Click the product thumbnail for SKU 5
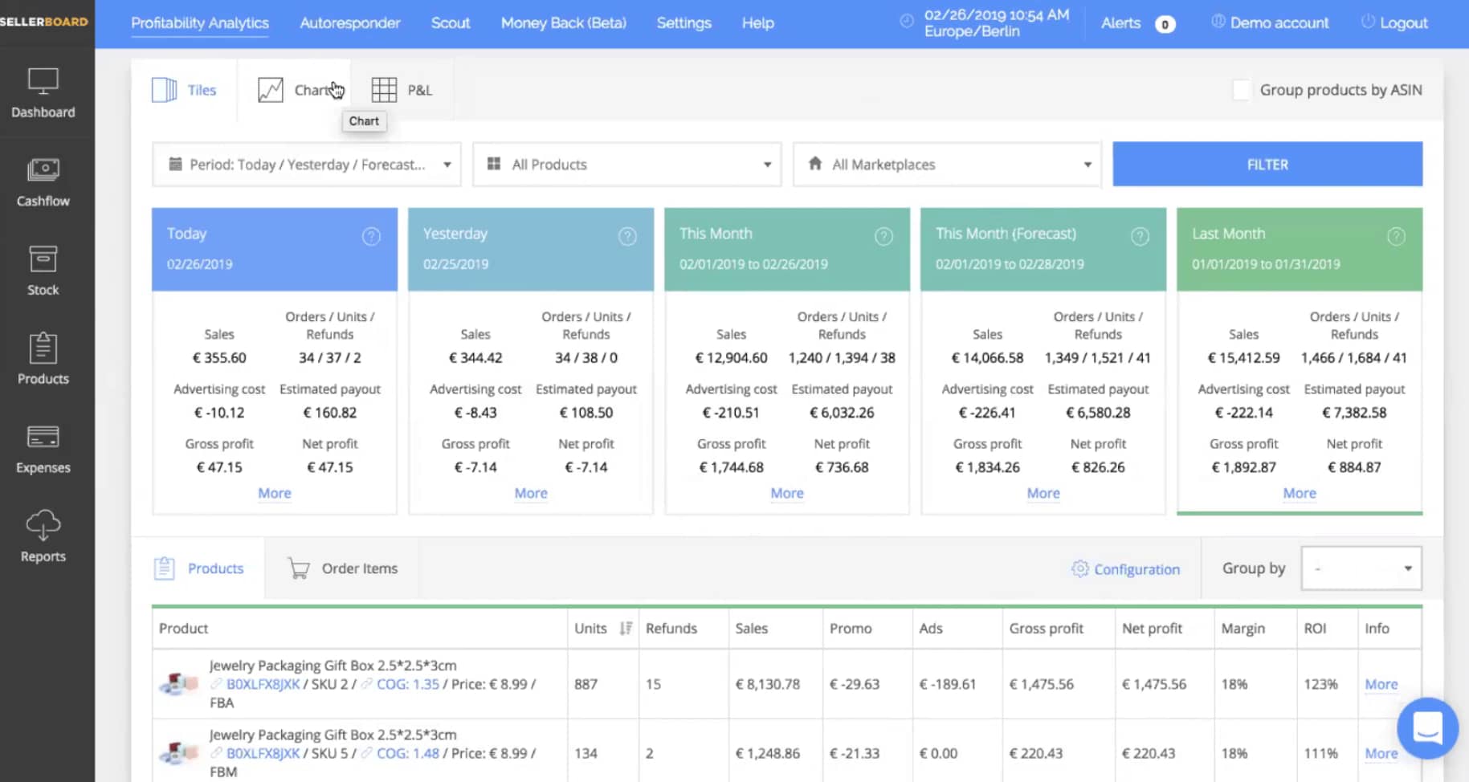The image size is (1469, 782). point(178,753)
